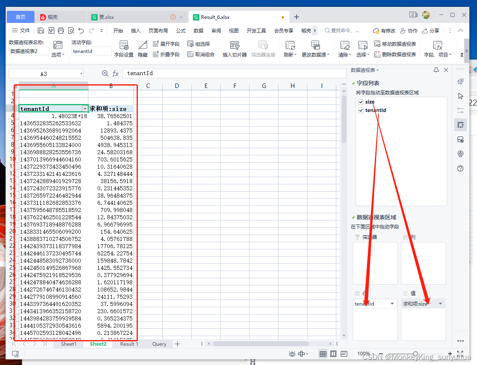Click the 数据透视表名称 input field

29,51
